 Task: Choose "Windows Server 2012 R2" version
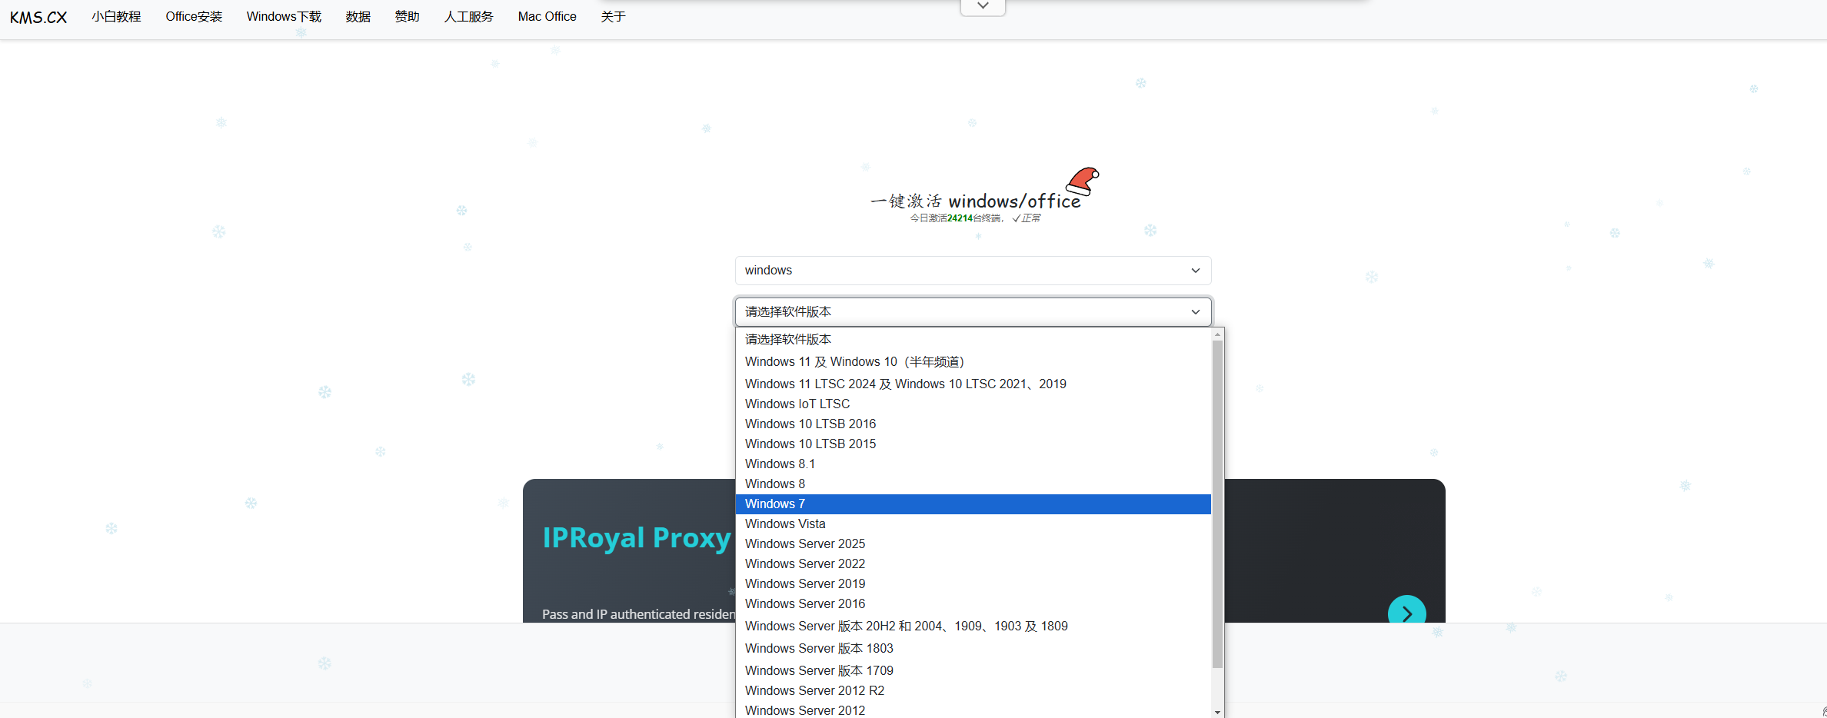pyautogui.click(x=814, y=690)
